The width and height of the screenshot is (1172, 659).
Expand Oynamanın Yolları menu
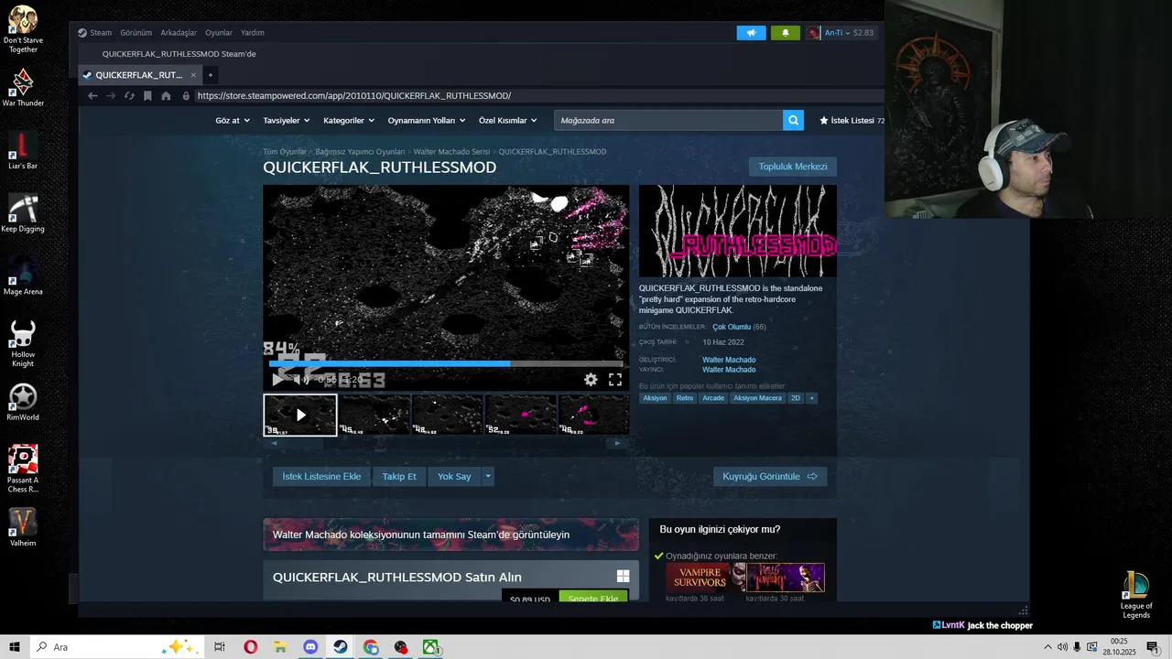point(426,120)
